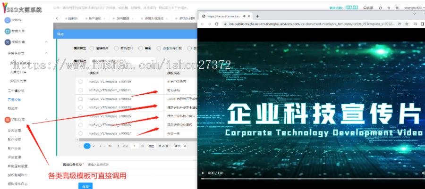Switch to the 多镜头视频库 tab
This screenshot has height=189, width=425.
154,19
